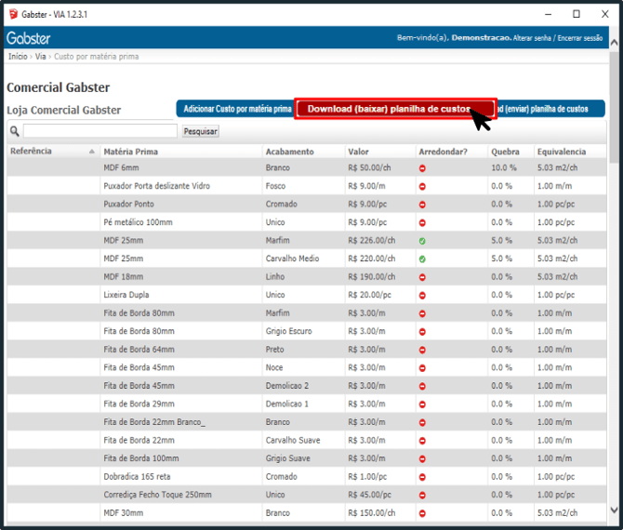Sort table by Valor column header
623x530 pixels.
click(359, 152)
